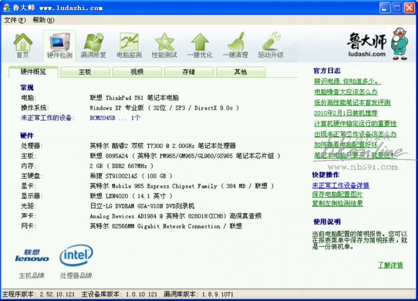The width and height of the screenshot is (418, 301).
Task: Click the 一键优化 one-click optimize icon
Action: click(x=200, y=45)
